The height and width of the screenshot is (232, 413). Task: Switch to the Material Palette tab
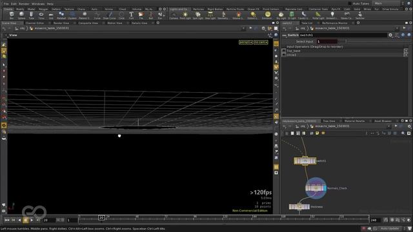pyautogui.click(x=354, y=121)
